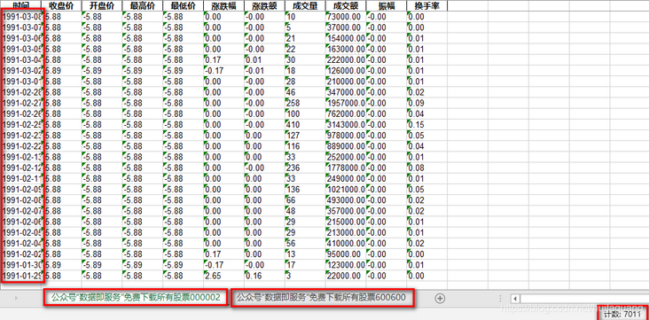Select the volume cell 100

[305, 113]
